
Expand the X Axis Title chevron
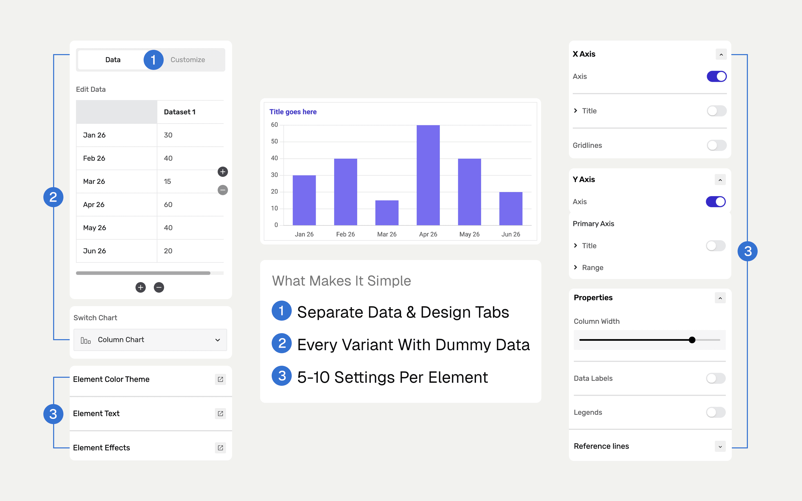[x=576, y=111]
